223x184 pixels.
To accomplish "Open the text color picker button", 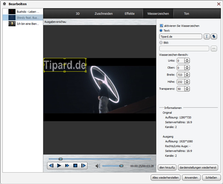I will pos(214,36).
